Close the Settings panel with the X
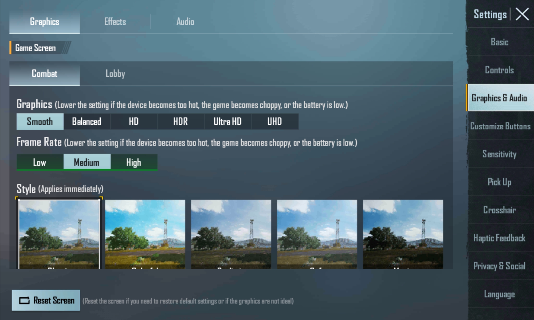Screen dimensions: 534x320 tap(522, 14)
